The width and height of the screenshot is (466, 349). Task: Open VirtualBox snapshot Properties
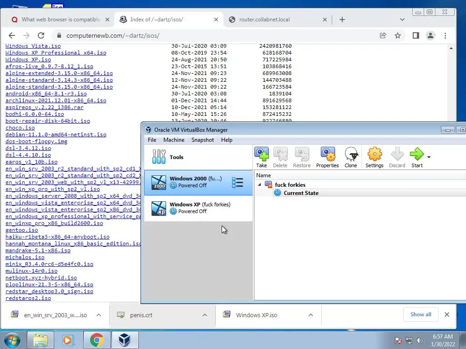pos(328,158)
